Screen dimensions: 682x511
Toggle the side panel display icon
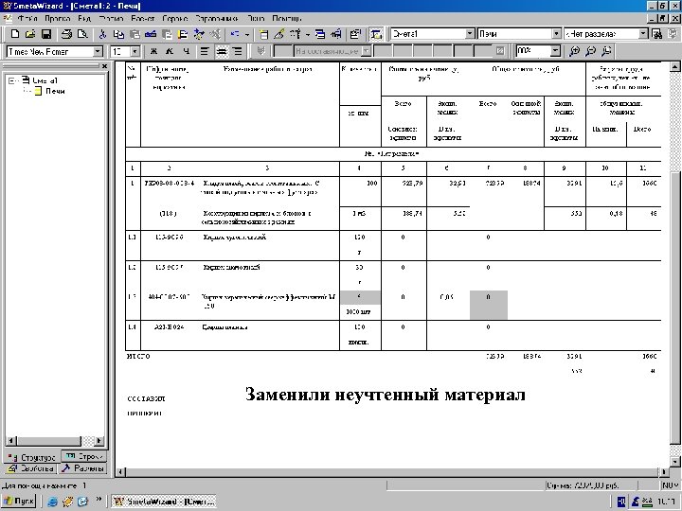point(376,34)
